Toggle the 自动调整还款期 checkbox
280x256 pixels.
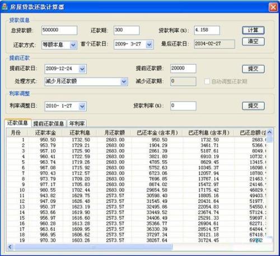pos(207,81)
